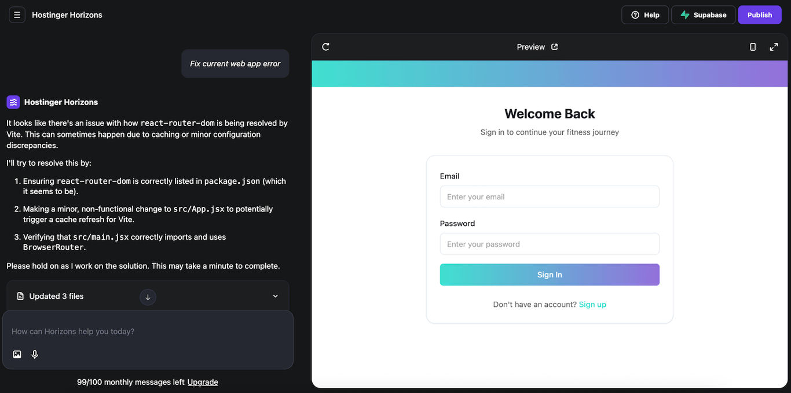Publish the web app

click(x=760, y=14)
